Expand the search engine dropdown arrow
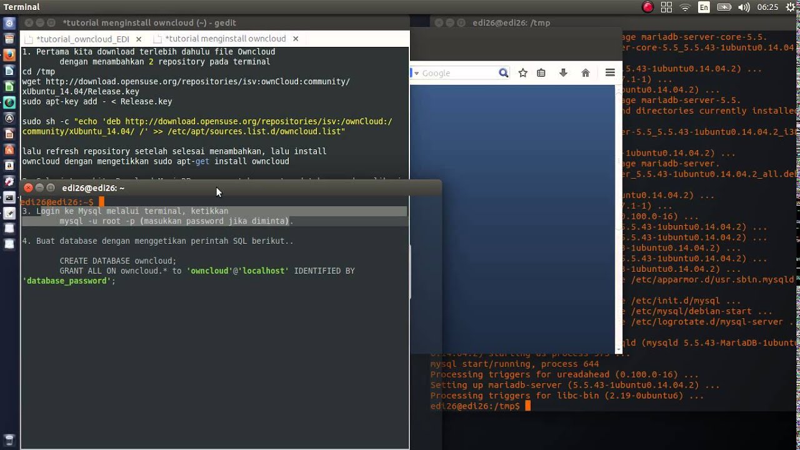This screenshot has height=450, width=800. pos(416,73)
